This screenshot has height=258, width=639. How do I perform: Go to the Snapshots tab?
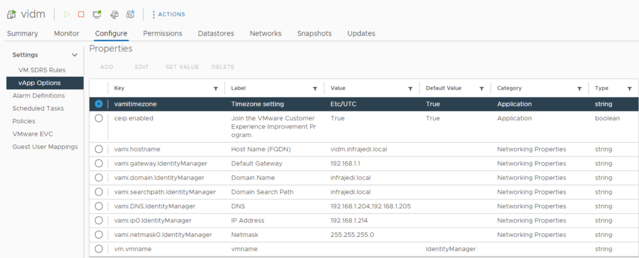click(315, 34)
